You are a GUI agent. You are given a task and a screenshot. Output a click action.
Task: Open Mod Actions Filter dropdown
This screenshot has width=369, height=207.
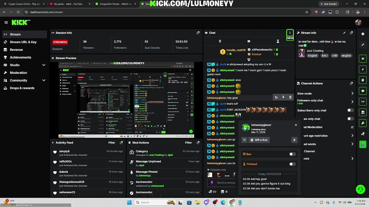[188, 143]
